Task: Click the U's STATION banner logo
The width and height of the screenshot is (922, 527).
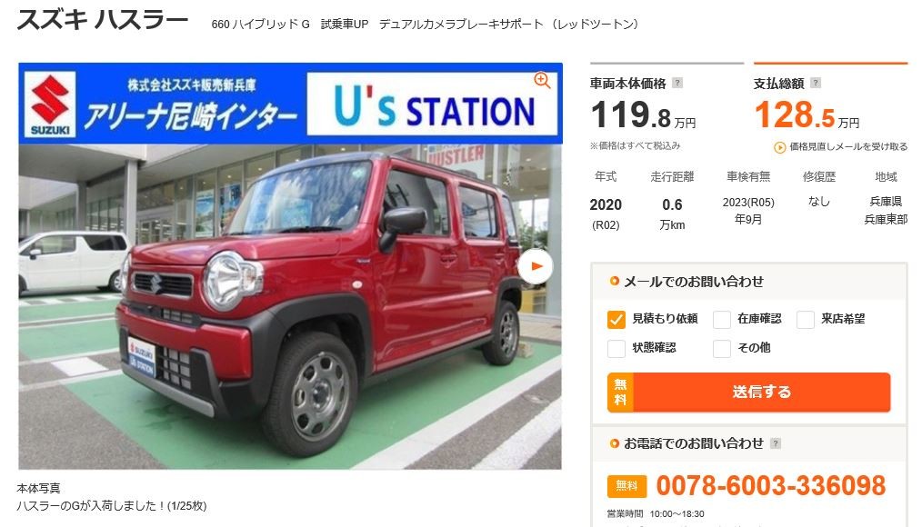Action: point(432,104)
